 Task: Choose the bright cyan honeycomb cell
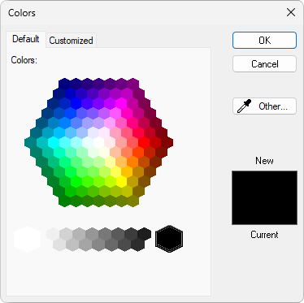point(53,142)
